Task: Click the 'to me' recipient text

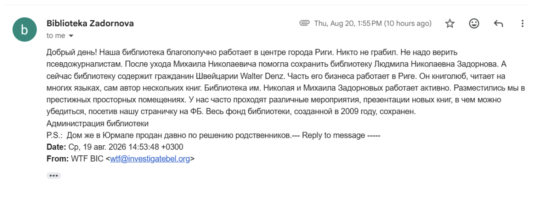Action: 56,36
